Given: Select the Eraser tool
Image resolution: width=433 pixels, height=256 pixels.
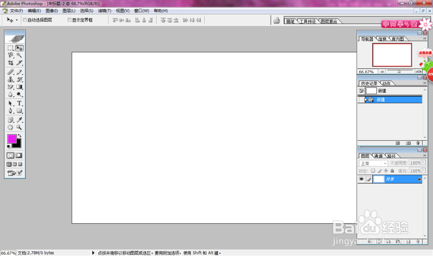Looking at the screenshot, I should coord(10,87).
